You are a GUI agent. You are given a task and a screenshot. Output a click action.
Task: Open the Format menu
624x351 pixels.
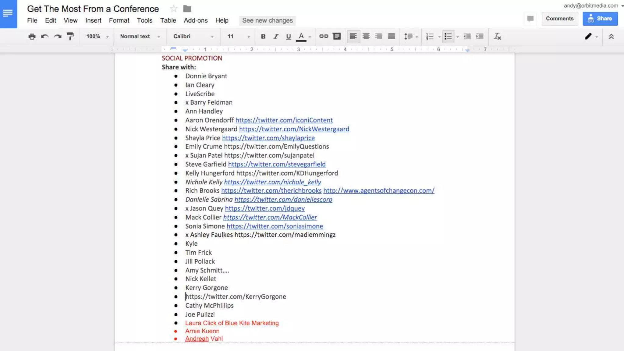tap(119, 20)
